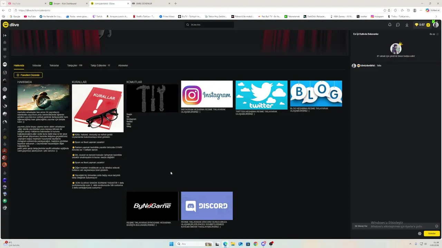Bookmark page with the star icon
Screen dimensions: 442x248
pyautogui.click(x=385, y=10)
